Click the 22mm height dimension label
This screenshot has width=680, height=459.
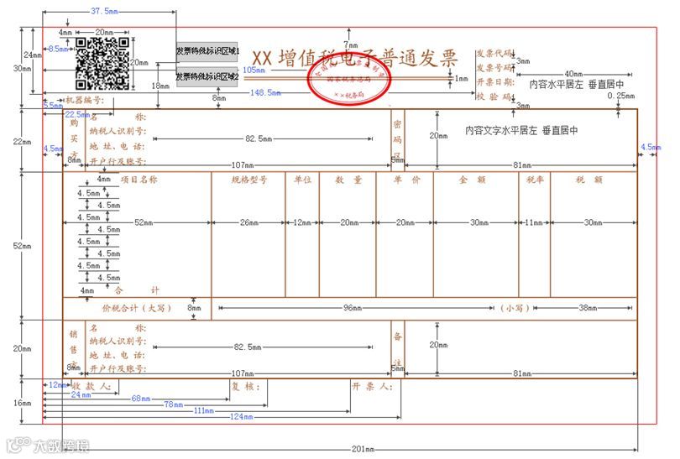(22, 142)
